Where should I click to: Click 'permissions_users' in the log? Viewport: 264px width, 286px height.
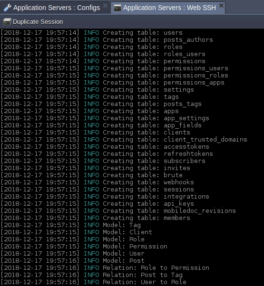click(196, 68)
